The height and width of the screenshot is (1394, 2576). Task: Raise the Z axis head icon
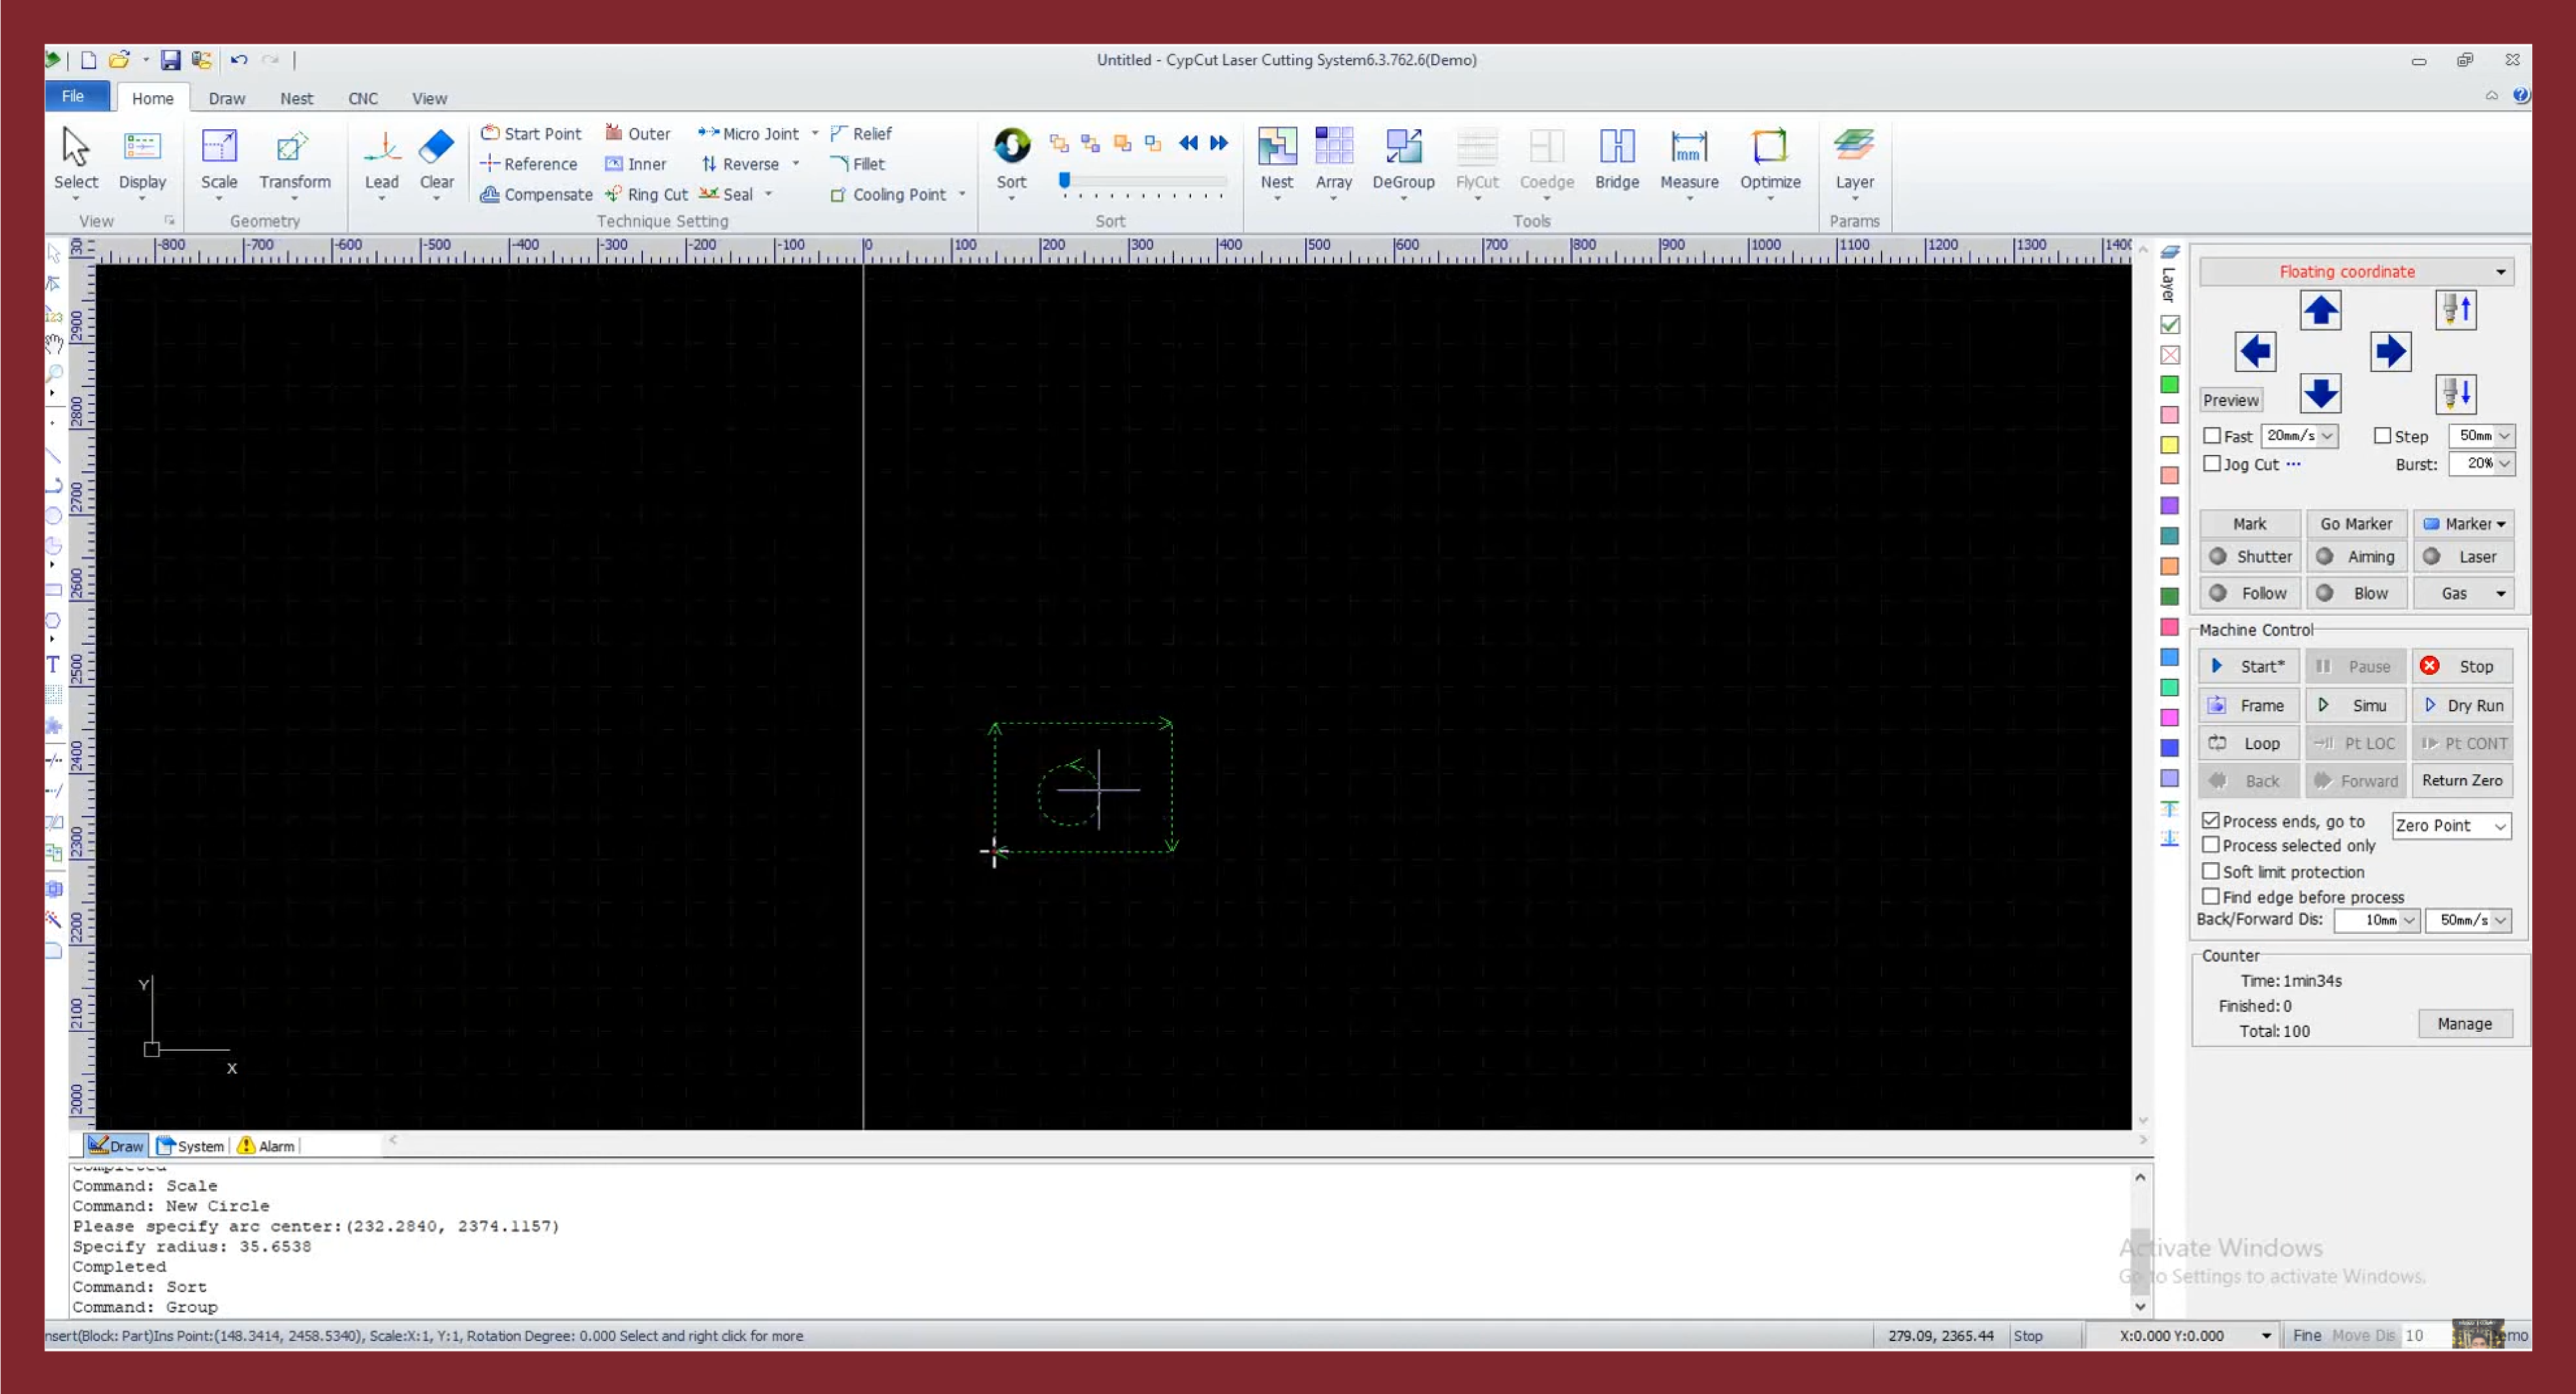point(2456,310)
